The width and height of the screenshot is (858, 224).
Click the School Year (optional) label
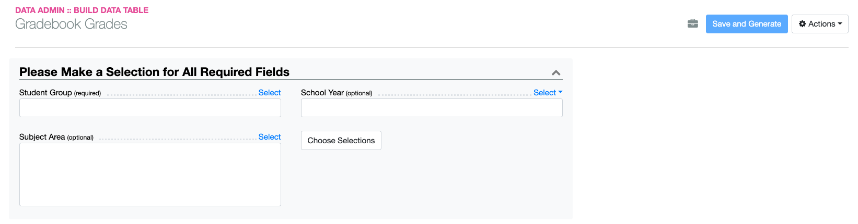(x=336, y=93)
